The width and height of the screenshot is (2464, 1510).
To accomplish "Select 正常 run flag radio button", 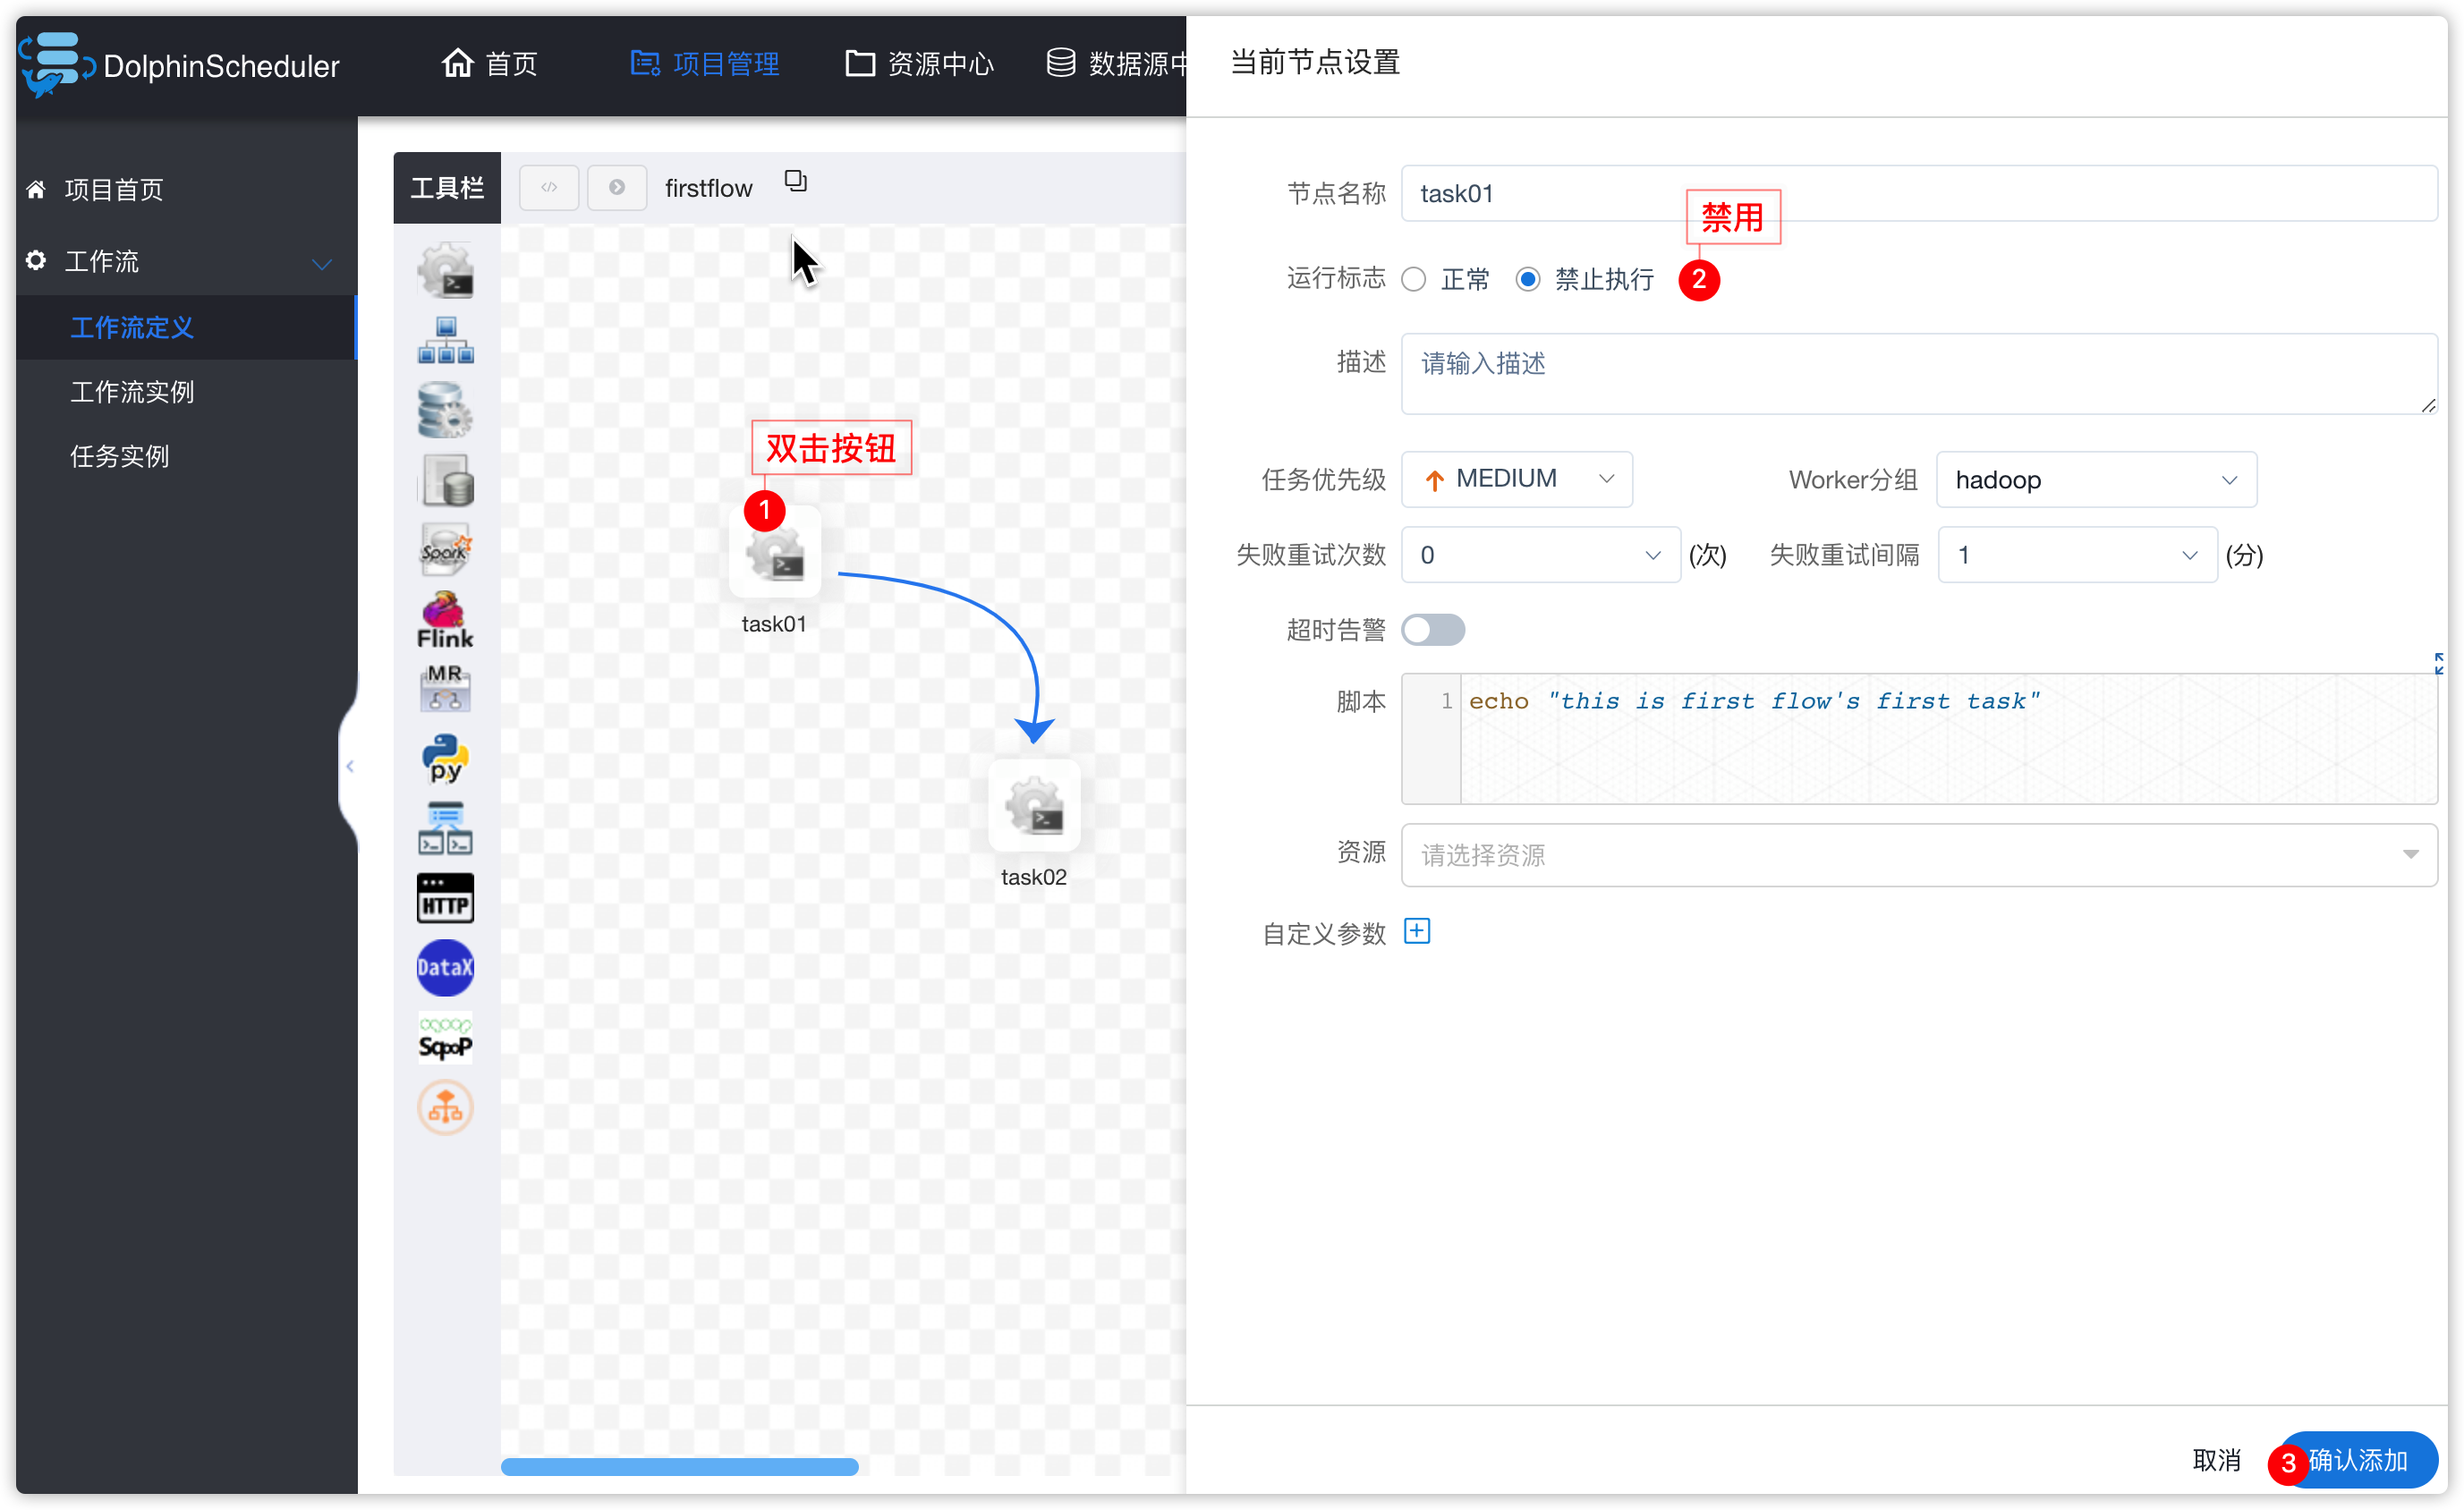I will point(1419,280).
